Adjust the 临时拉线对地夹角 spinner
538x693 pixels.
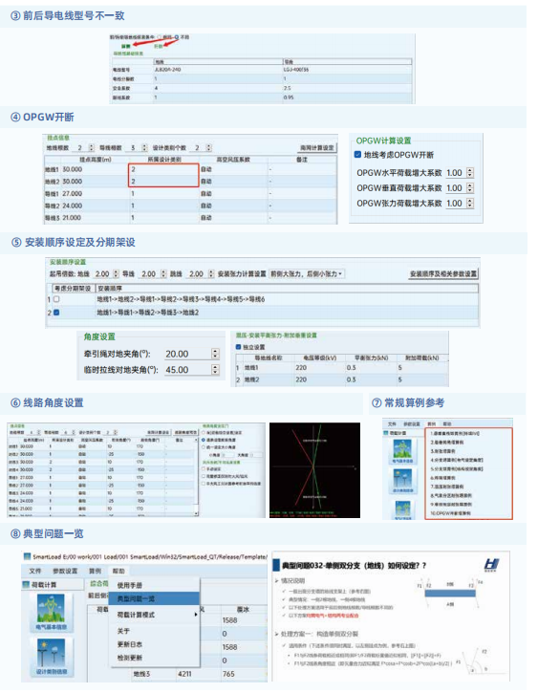[215, 370]
